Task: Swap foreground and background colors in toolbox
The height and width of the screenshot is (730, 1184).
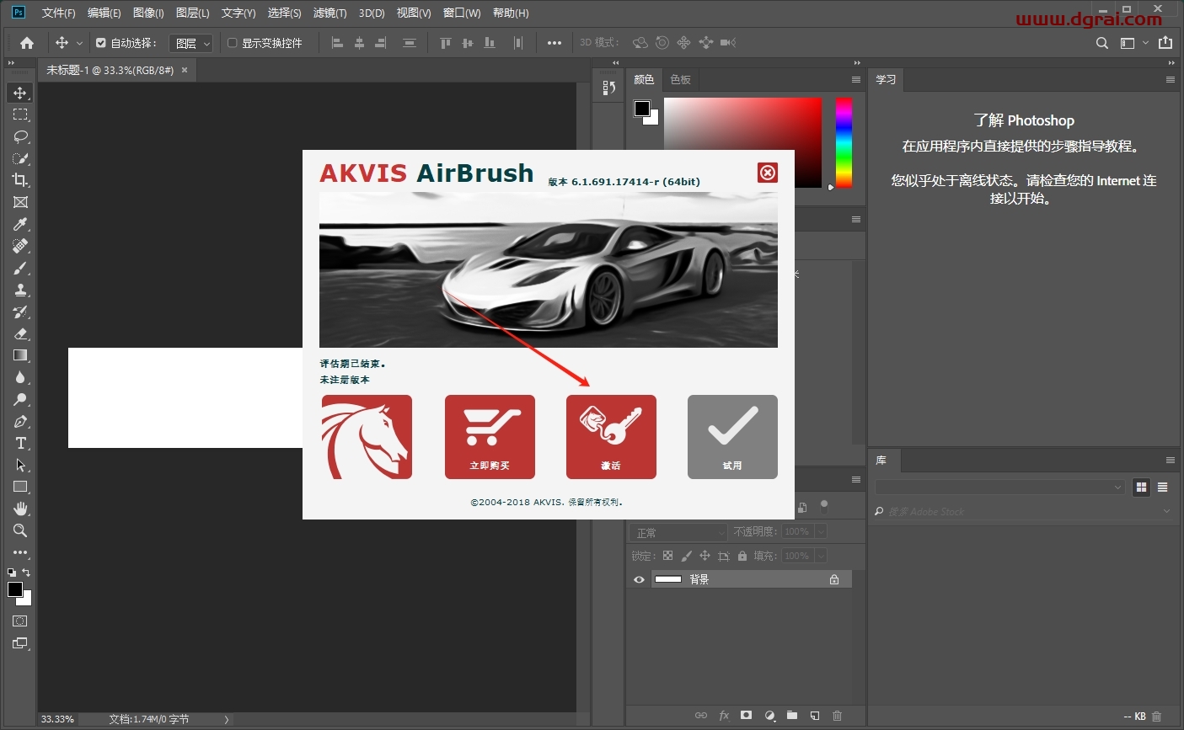Action: point(26,573)
